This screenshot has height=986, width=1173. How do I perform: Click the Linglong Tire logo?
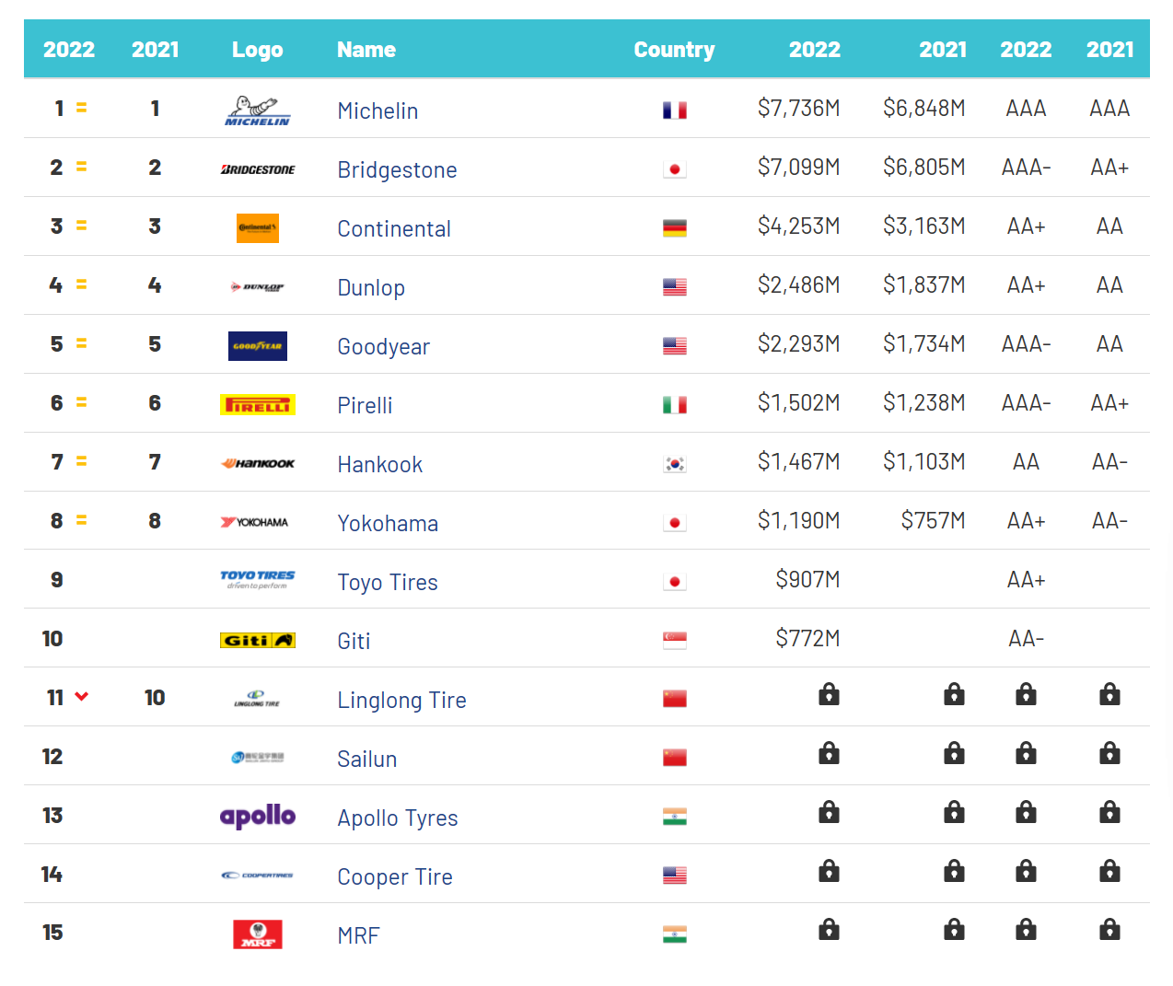click(x=257, y=699)
